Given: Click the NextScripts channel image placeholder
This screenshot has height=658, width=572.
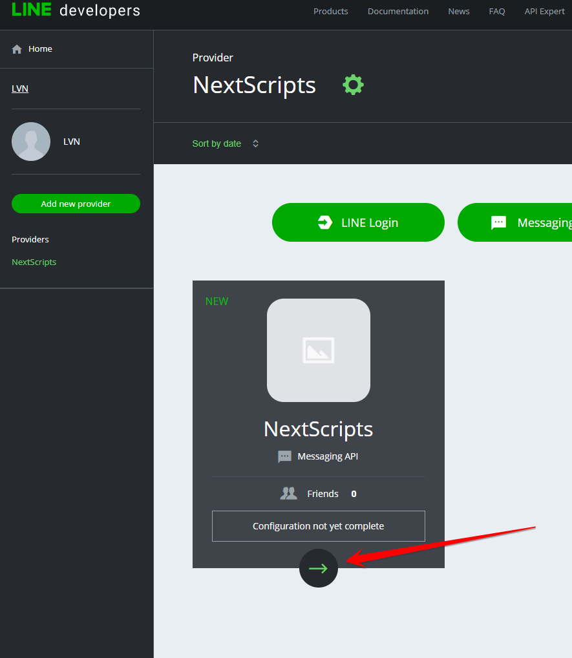Looking at the screenshot, I should pyautogui.click(x=318, y=350).
